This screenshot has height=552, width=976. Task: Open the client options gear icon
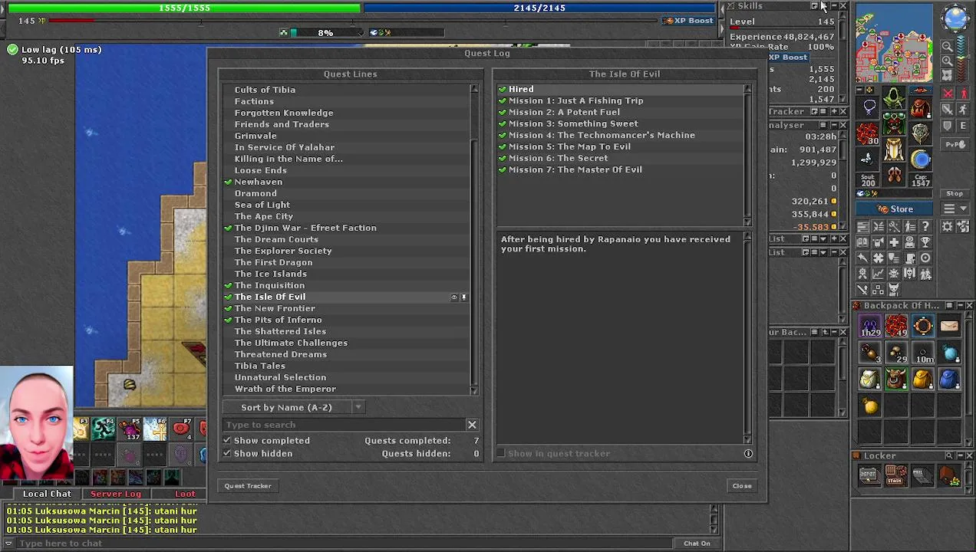pos(947,226)
